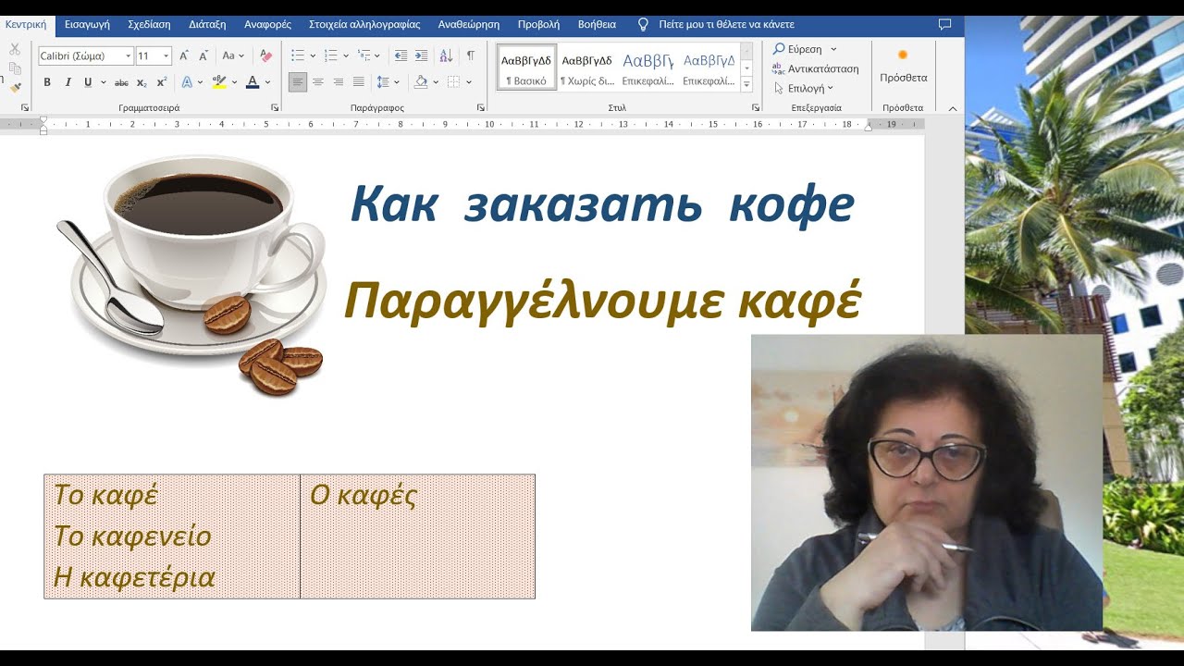Toggle Bold formatting
1184x666 pixels.
point(47,82)
